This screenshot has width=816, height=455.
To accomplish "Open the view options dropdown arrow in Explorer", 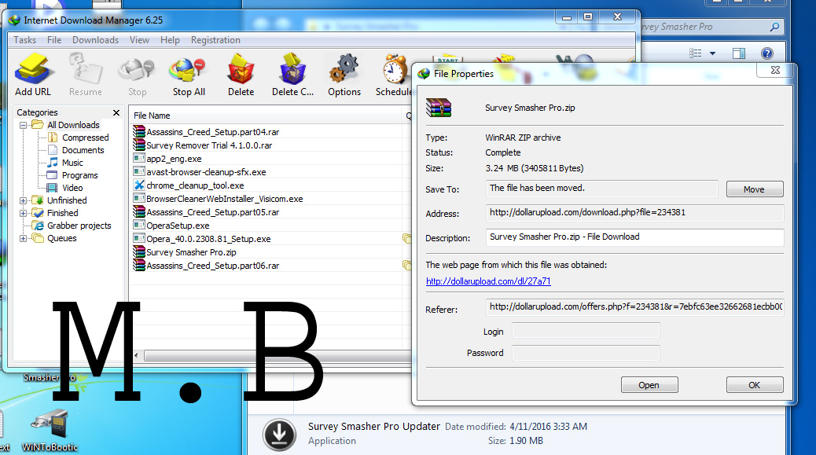I will coord(712,53).
